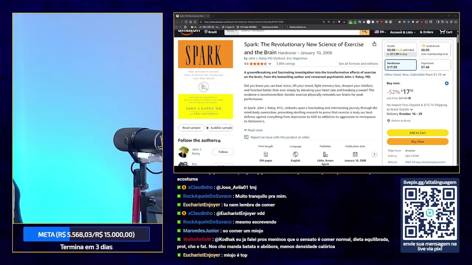Go back with the browser back arrow
Image resolution: width=472 pixels, height=265 pixels.
tap(177, 22)
